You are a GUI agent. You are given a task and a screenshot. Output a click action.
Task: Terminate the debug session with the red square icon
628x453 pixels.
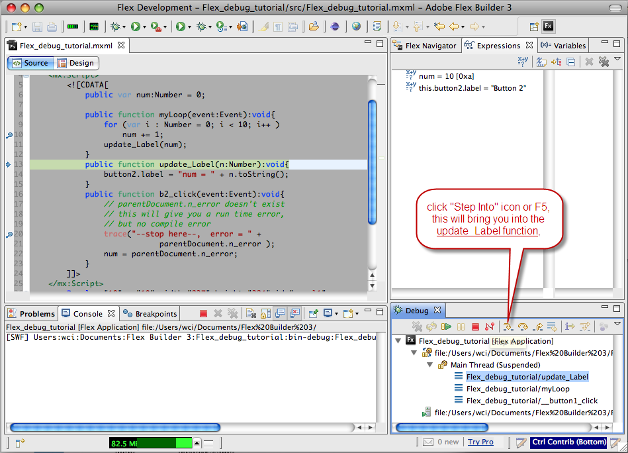point(476,327)
